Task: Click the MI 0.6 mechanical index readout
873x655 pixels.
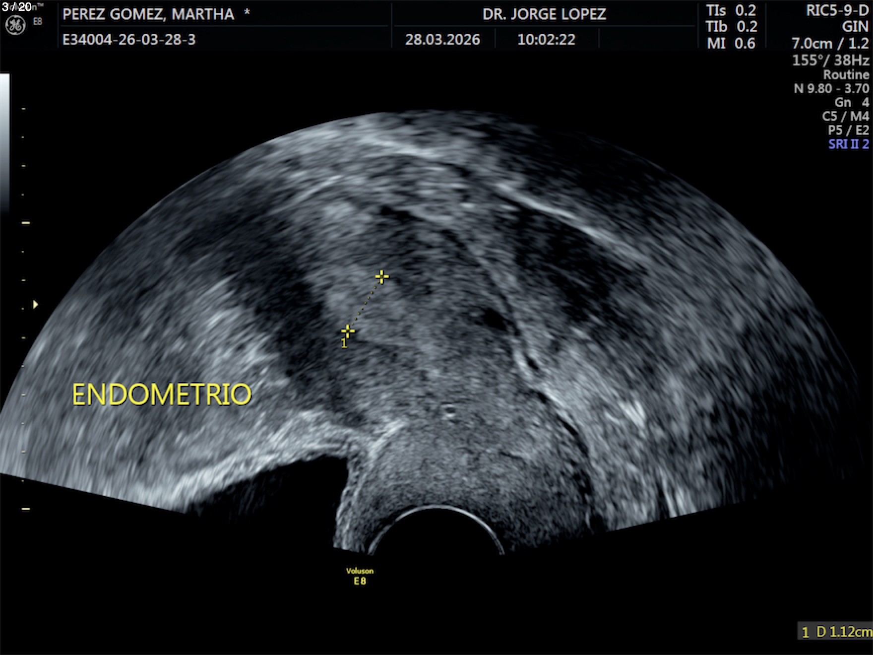Action: (731, 44)
